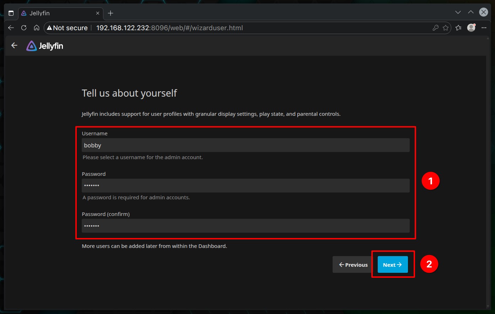Click the blue Next button
The width and height of the screenshot is (495, 314).
tap(392, 265)
